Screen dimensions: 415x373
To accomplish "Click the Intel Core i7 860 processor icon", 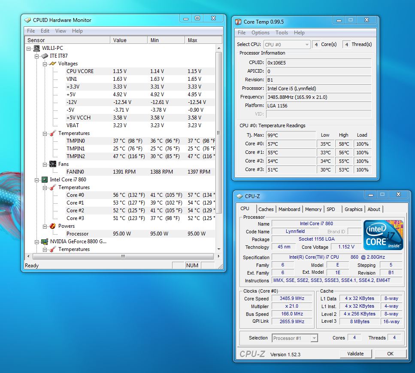I will tap(45, 180).
